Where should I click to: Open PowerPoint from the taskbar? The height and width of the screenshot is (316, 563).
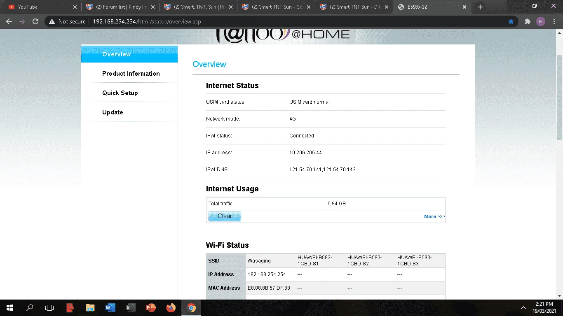click(x=150, y=307)
